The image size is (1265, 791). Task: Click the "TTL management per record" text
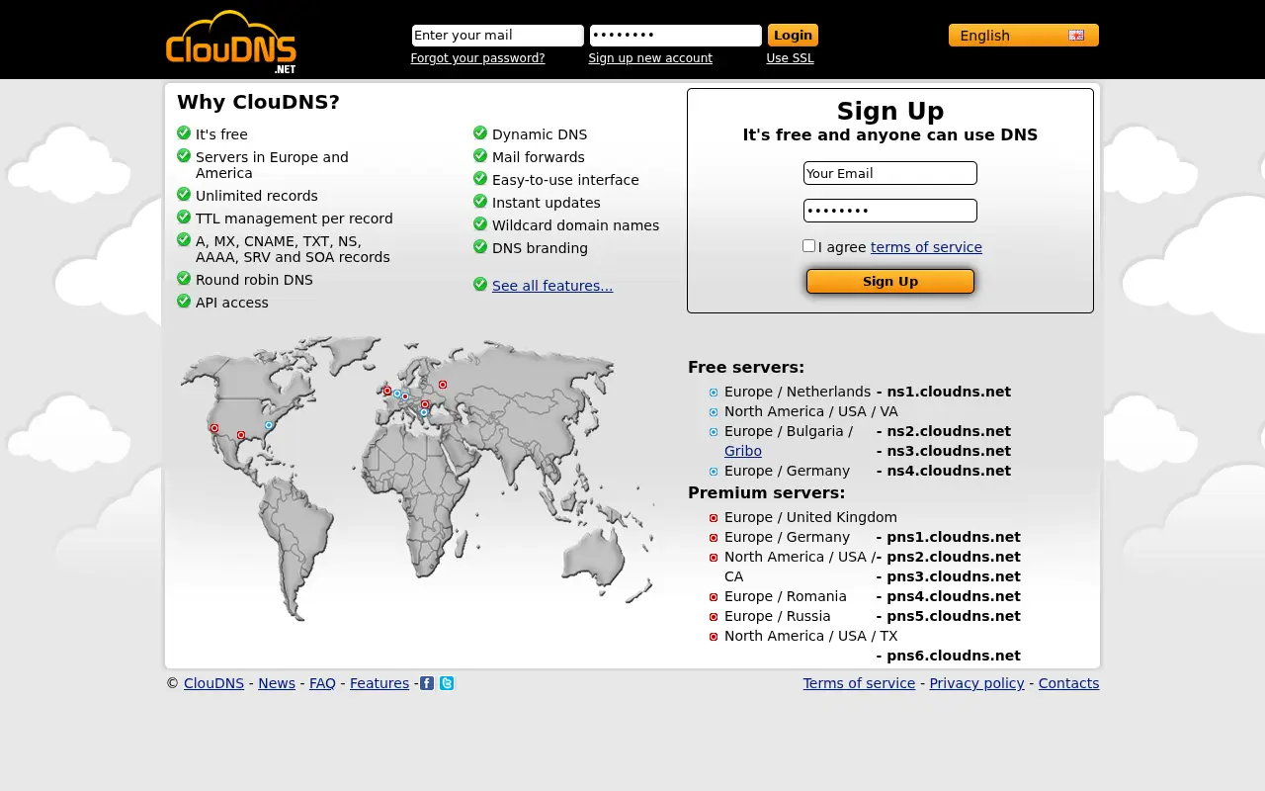(295, 219)
